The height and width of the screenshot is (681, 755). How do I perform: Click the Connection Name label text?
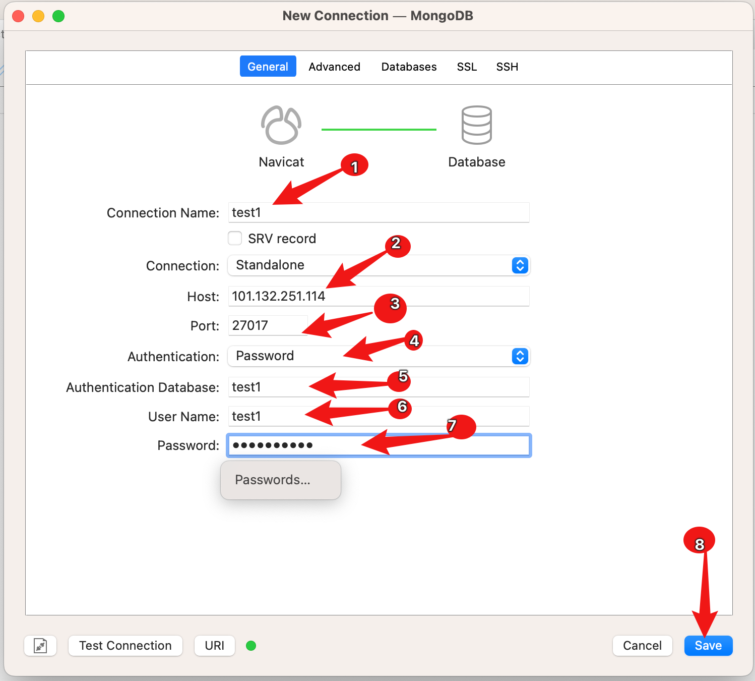(163, 213)
